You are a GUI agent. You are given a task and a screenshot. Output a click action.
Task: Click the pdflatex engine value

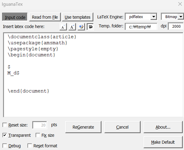pyautogui.click(x=136, y=17)
